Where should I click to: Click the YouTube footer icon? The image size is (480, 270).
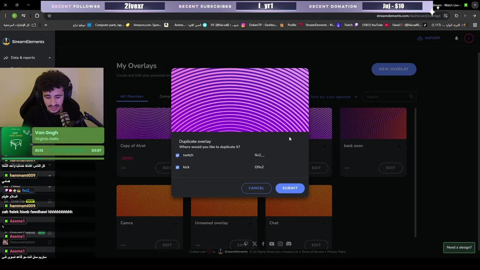point(272,244)
